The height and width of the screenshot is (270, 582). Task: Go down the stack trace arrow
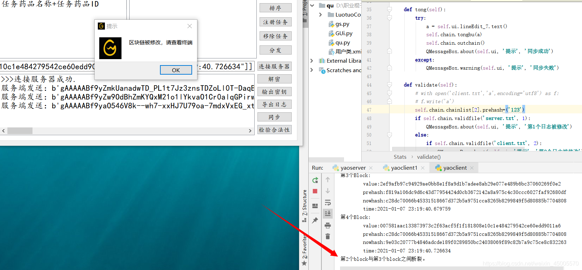(328, 191)
